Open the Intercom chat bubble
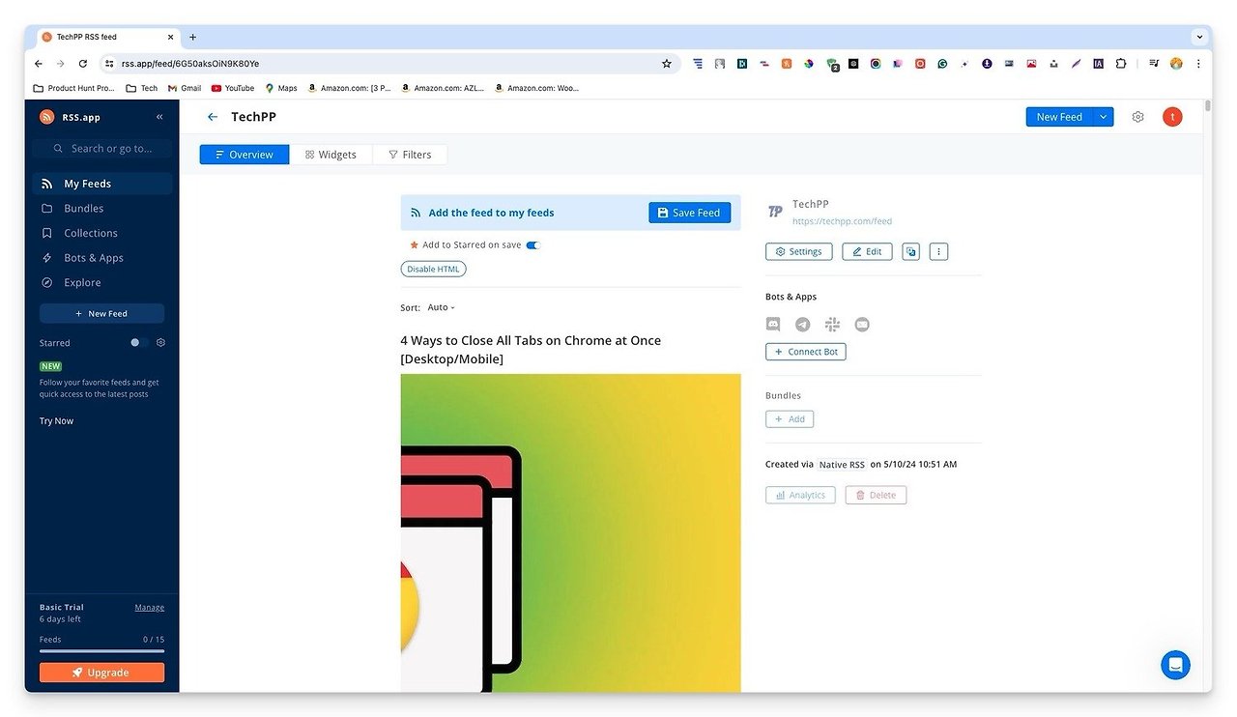This screenshot has width=1237, height=717. coord(1175,665)
